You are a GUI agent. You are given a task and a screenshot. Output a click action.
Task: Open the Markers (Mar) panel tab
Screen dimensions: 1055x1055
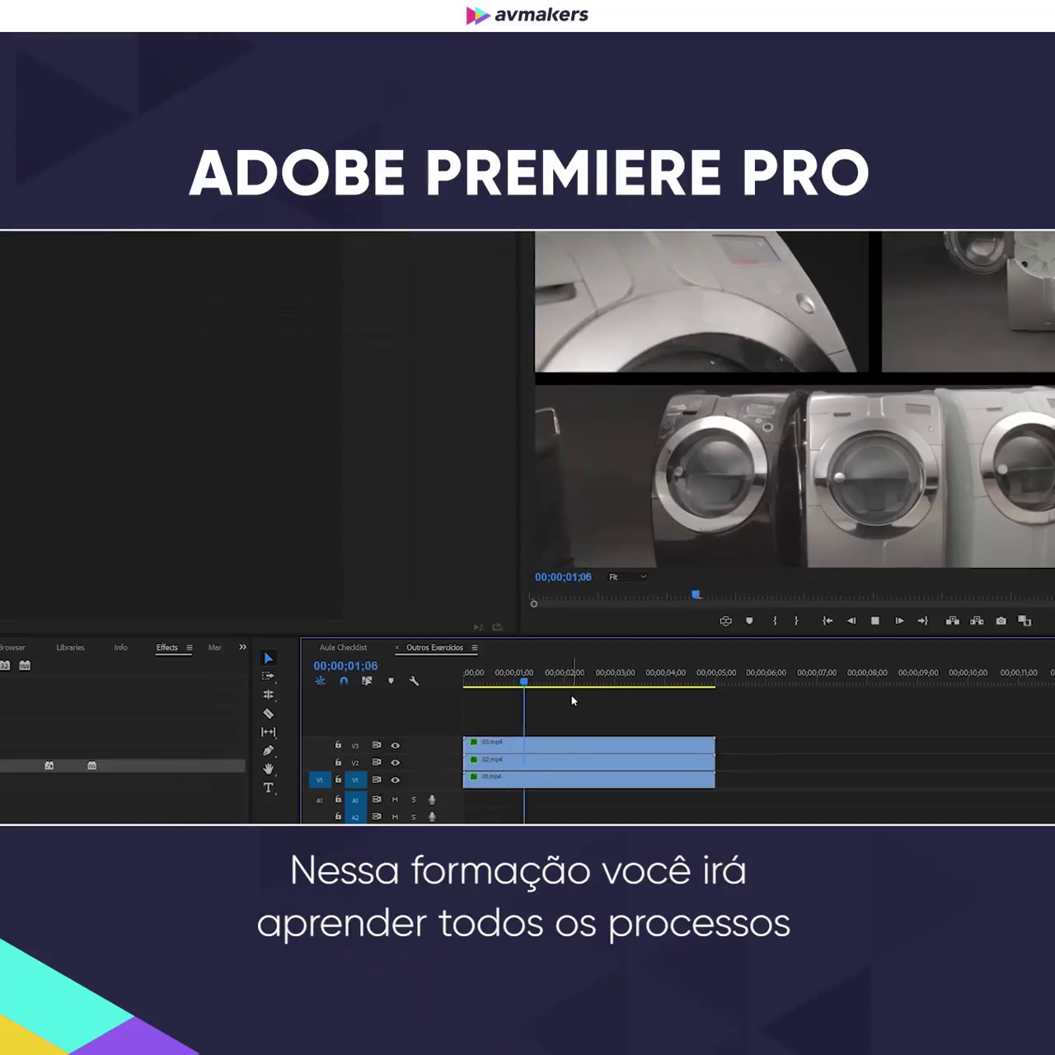(214, 648)
